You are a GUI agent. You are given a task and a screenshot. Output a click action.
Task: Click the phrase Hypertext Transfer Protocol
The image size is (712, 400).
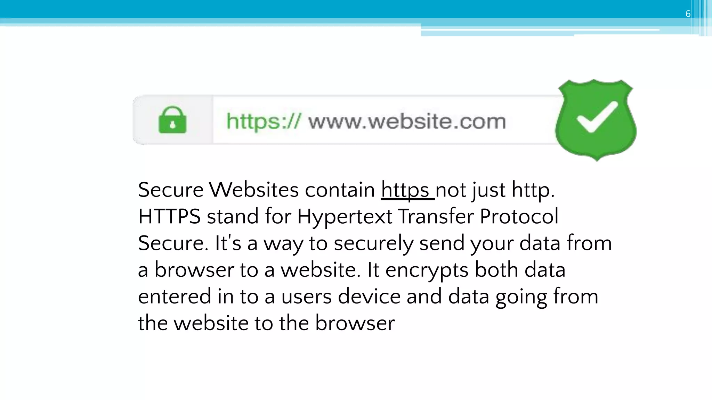pyautogui.click(x=428, y=217)
